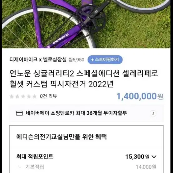
Task: Tap the + 스토어찜하기 button
Action: click(x=105, y=60)
